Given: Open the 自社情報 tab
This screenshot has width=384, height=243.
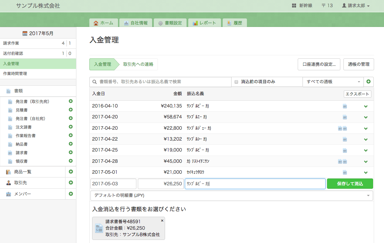Looking at the screenshot, I should point(136,23).
